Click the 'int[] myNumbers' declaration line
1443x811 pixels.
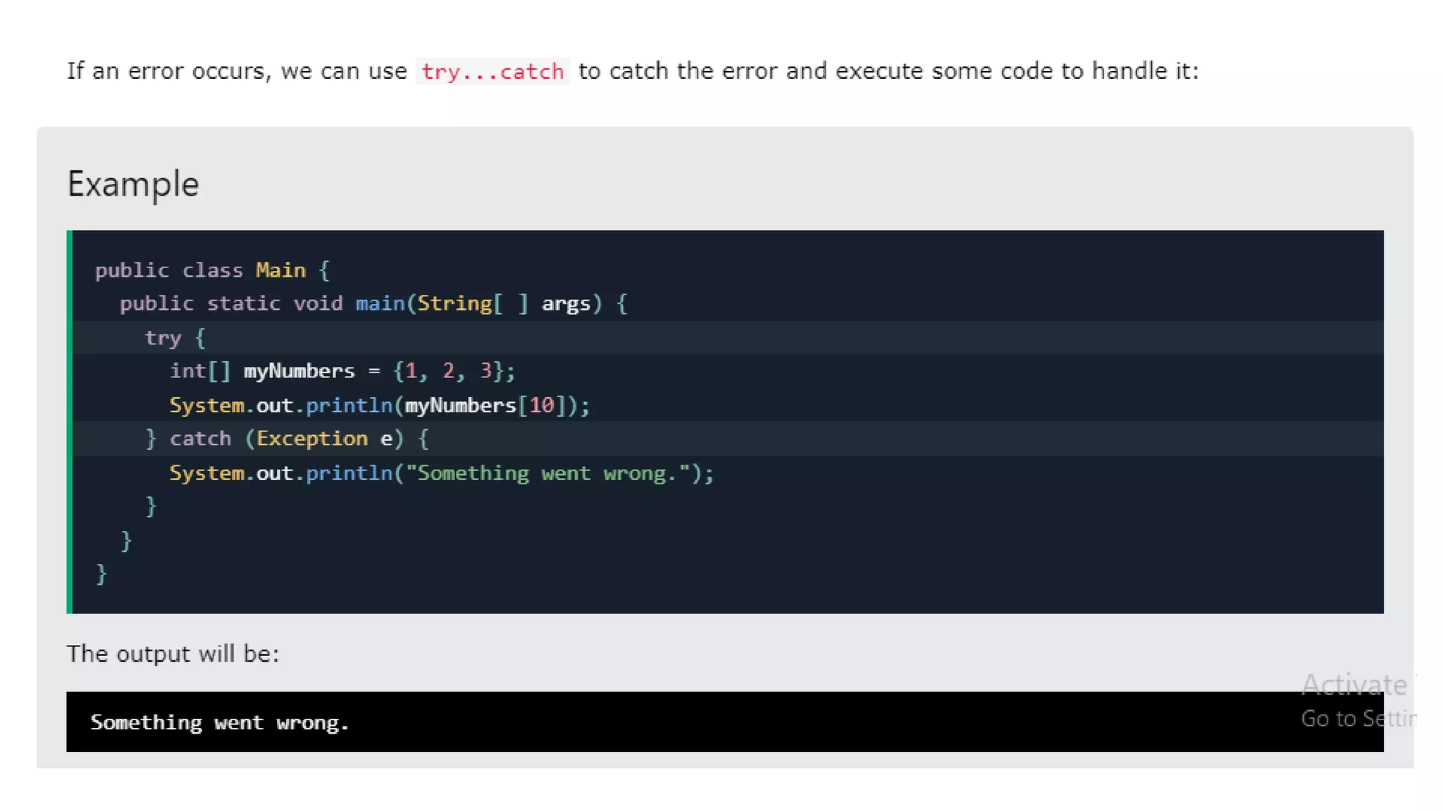(342, 371)
